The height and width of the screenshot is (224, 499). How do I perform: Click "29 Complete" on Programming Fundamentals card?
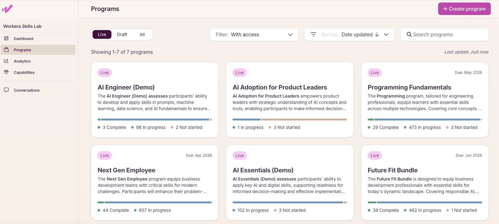click(386, 127)
